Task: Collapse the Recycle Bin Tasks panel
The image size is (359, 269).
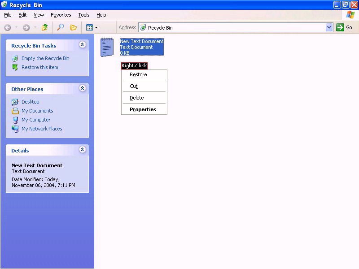Action: pyautogui.click(x=83, y=44)
